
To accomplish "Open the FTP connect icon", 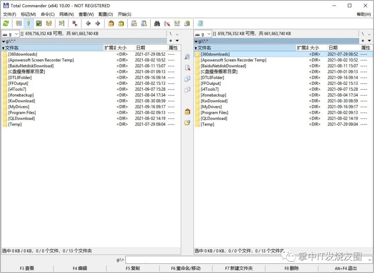I will click(x=134, y=23).
